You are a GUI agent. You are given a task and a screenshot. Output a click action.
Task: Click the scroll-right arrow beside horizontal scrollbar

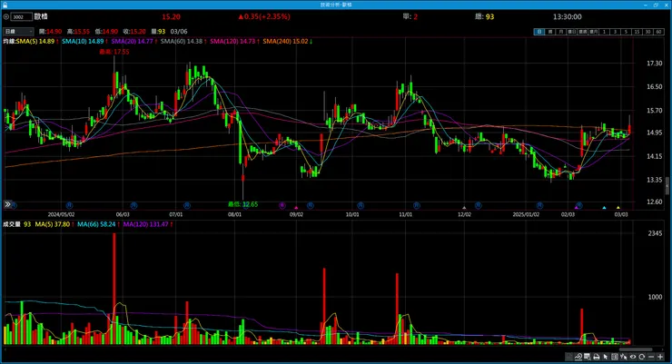pyautogui.click(x=663, y=349)
